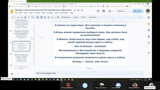
Task: Select the line tool
Action: [x=52, y=17]
